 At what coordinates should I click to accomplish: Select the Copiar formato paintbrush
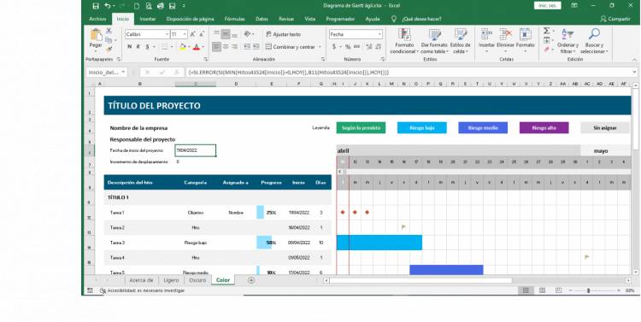pyautogui.click(x=109, y=49)
